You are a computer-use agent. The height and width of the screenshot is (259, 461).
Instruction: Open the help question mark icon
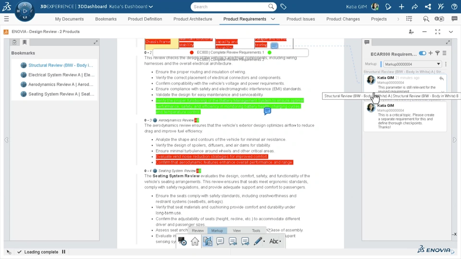tap(454, 6)
